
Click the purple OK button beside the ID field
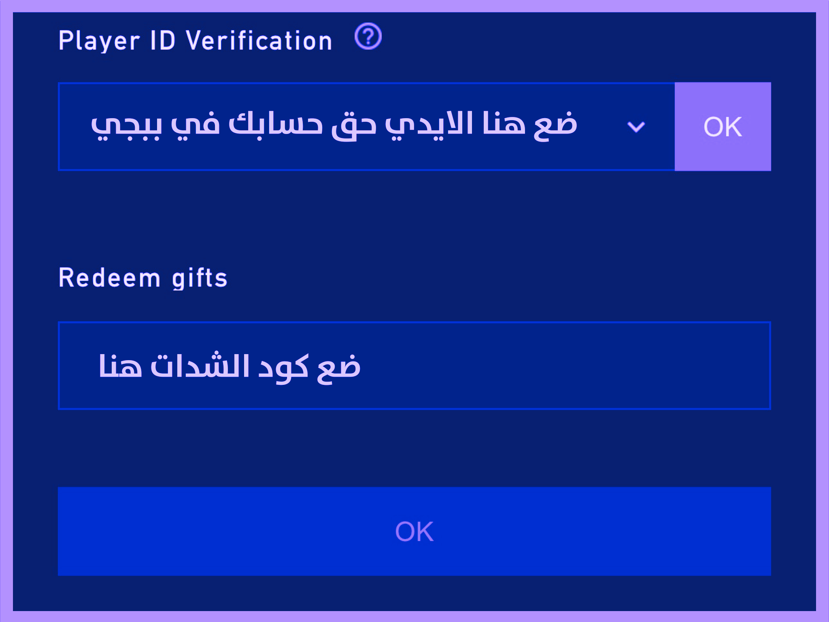pyautogui.click(x=723, y=127)
